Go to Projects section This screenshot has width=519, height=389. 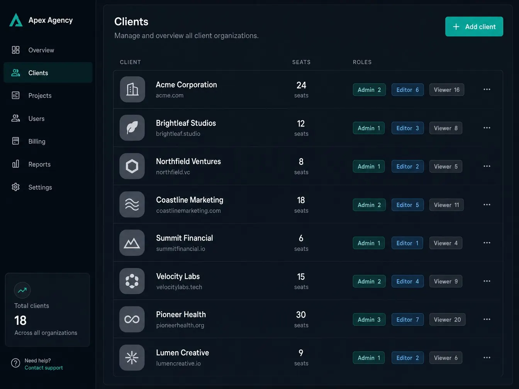(48, 96)
